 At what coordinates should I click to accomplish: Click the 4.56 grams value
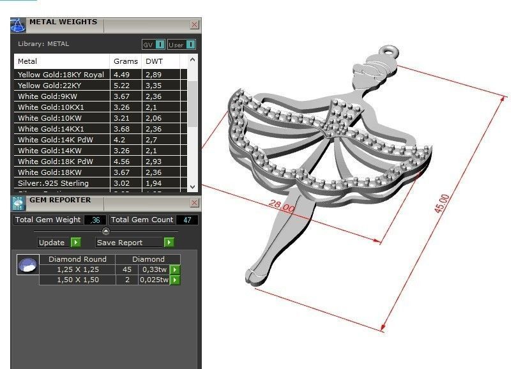point(121,162)
